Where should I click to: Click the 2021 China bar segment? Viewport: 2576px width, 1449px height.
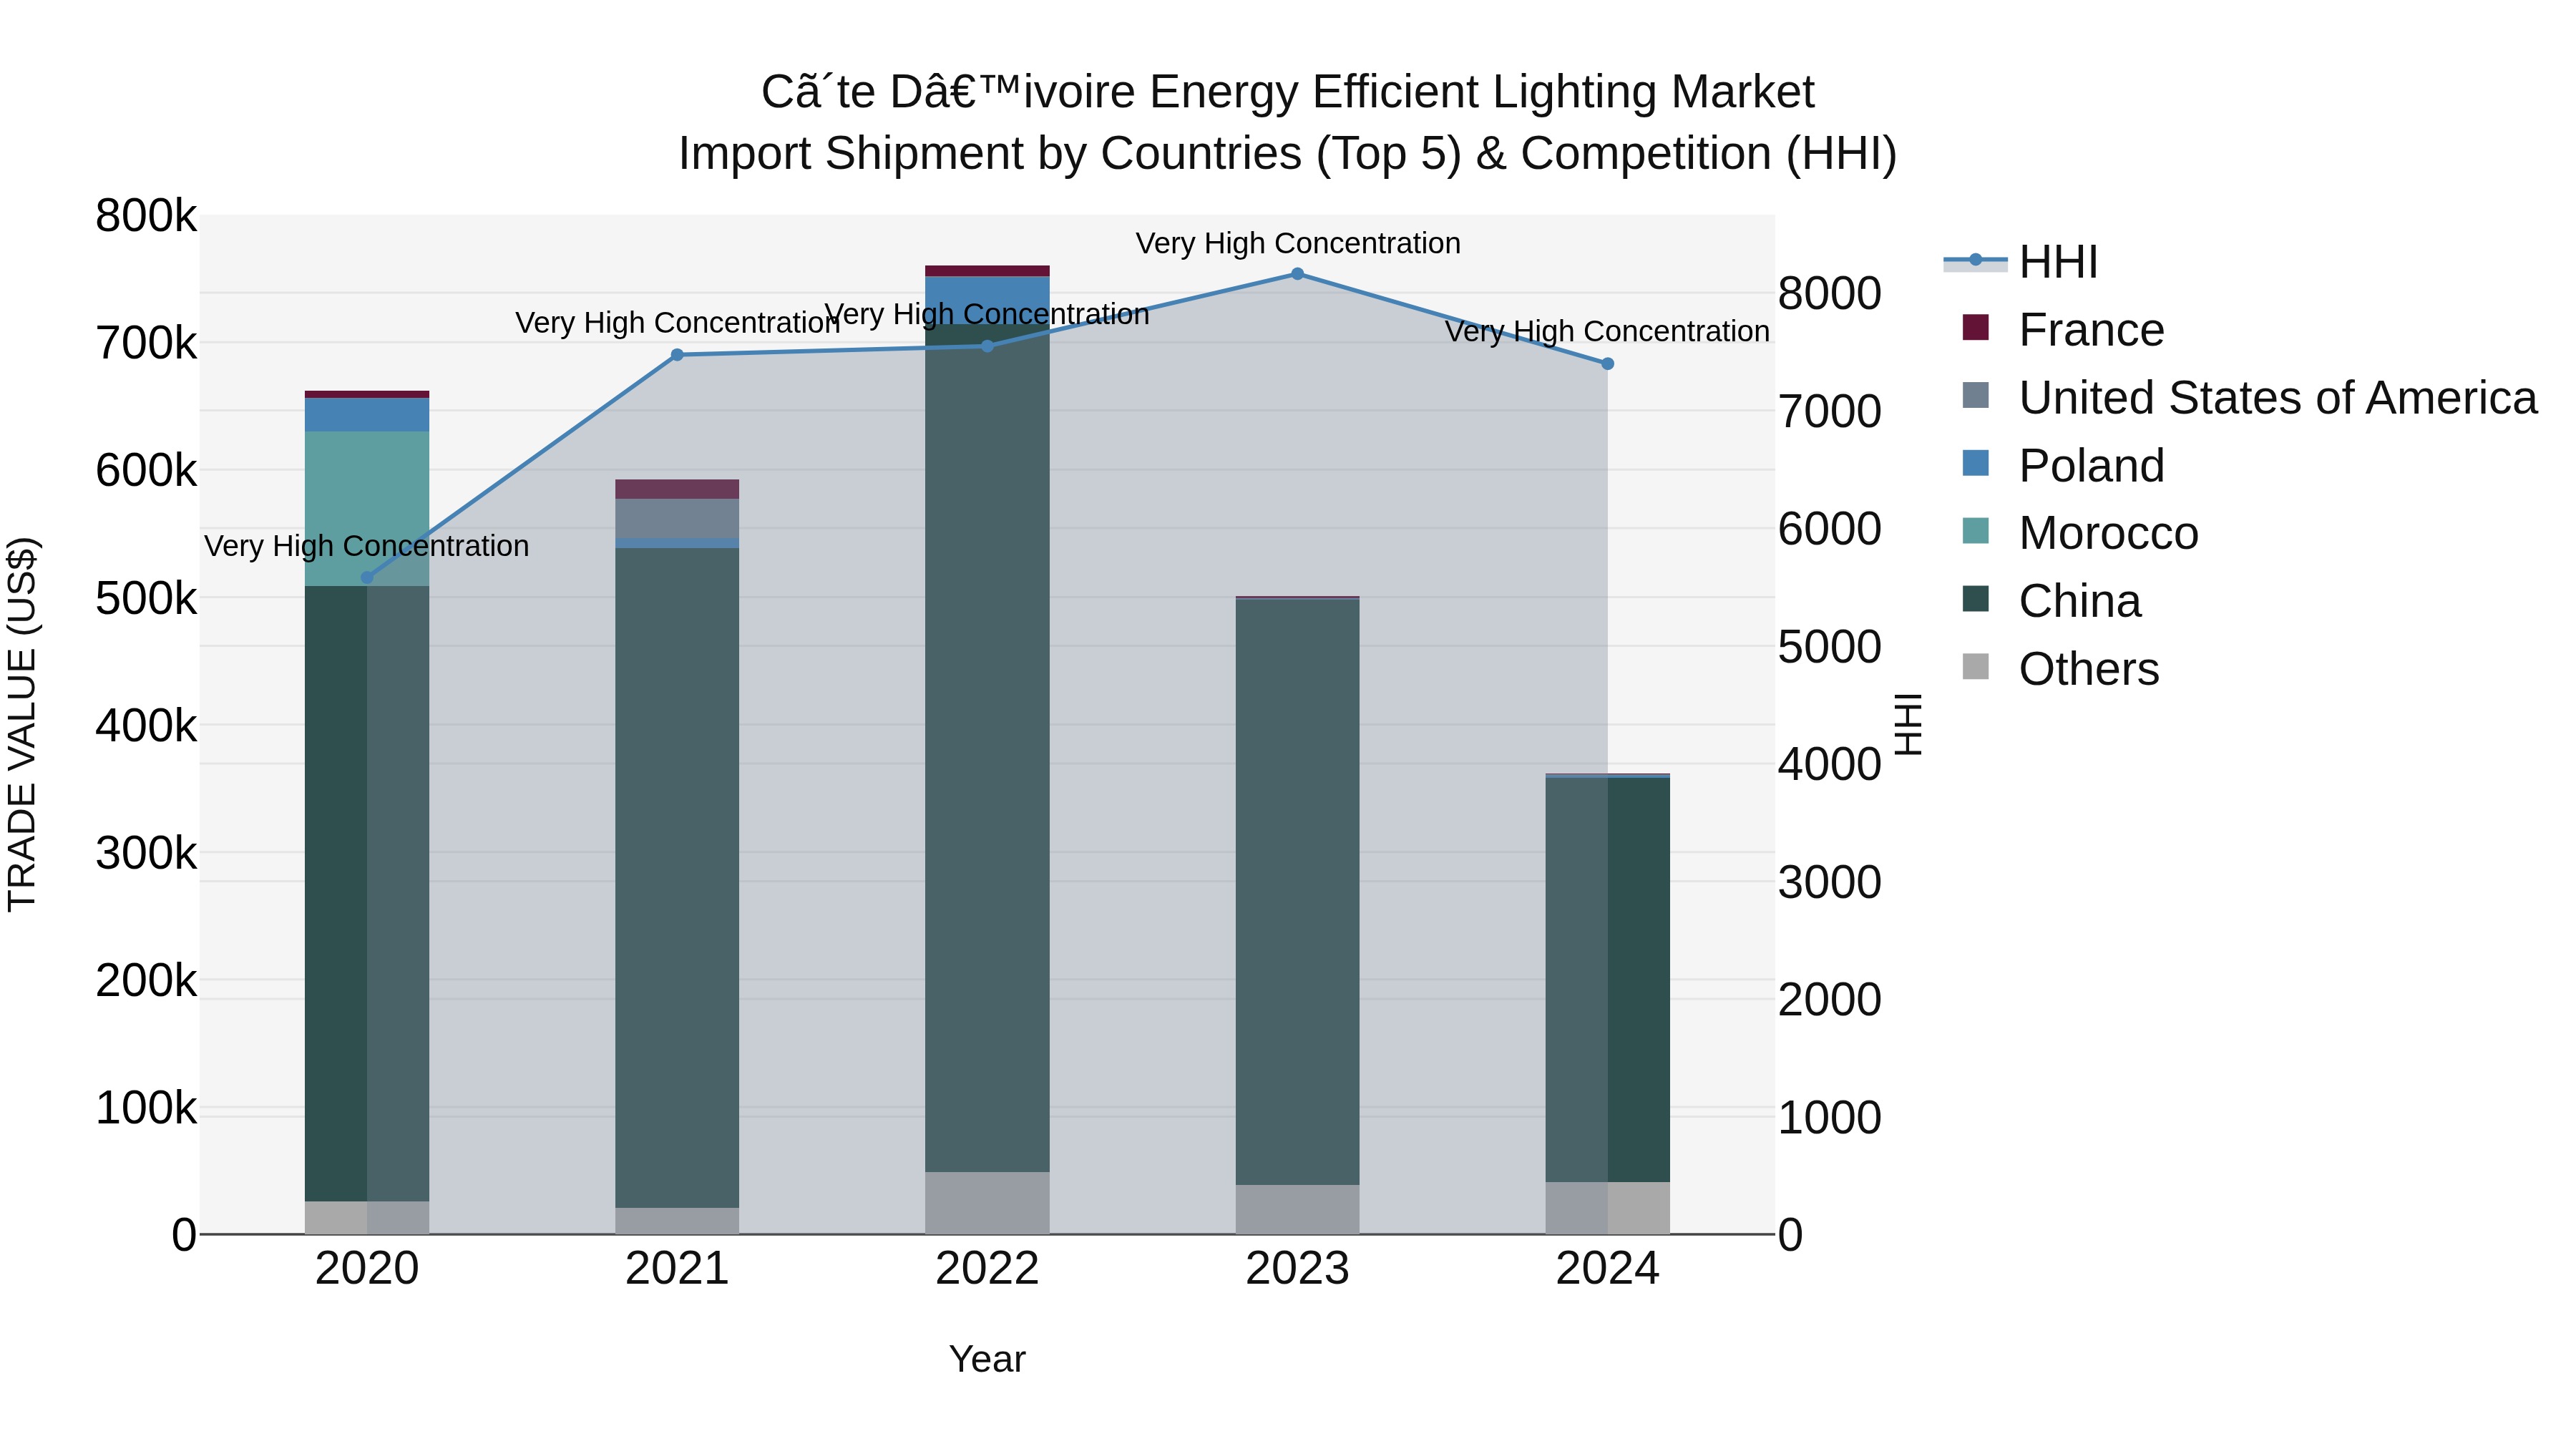pos(677,878)
